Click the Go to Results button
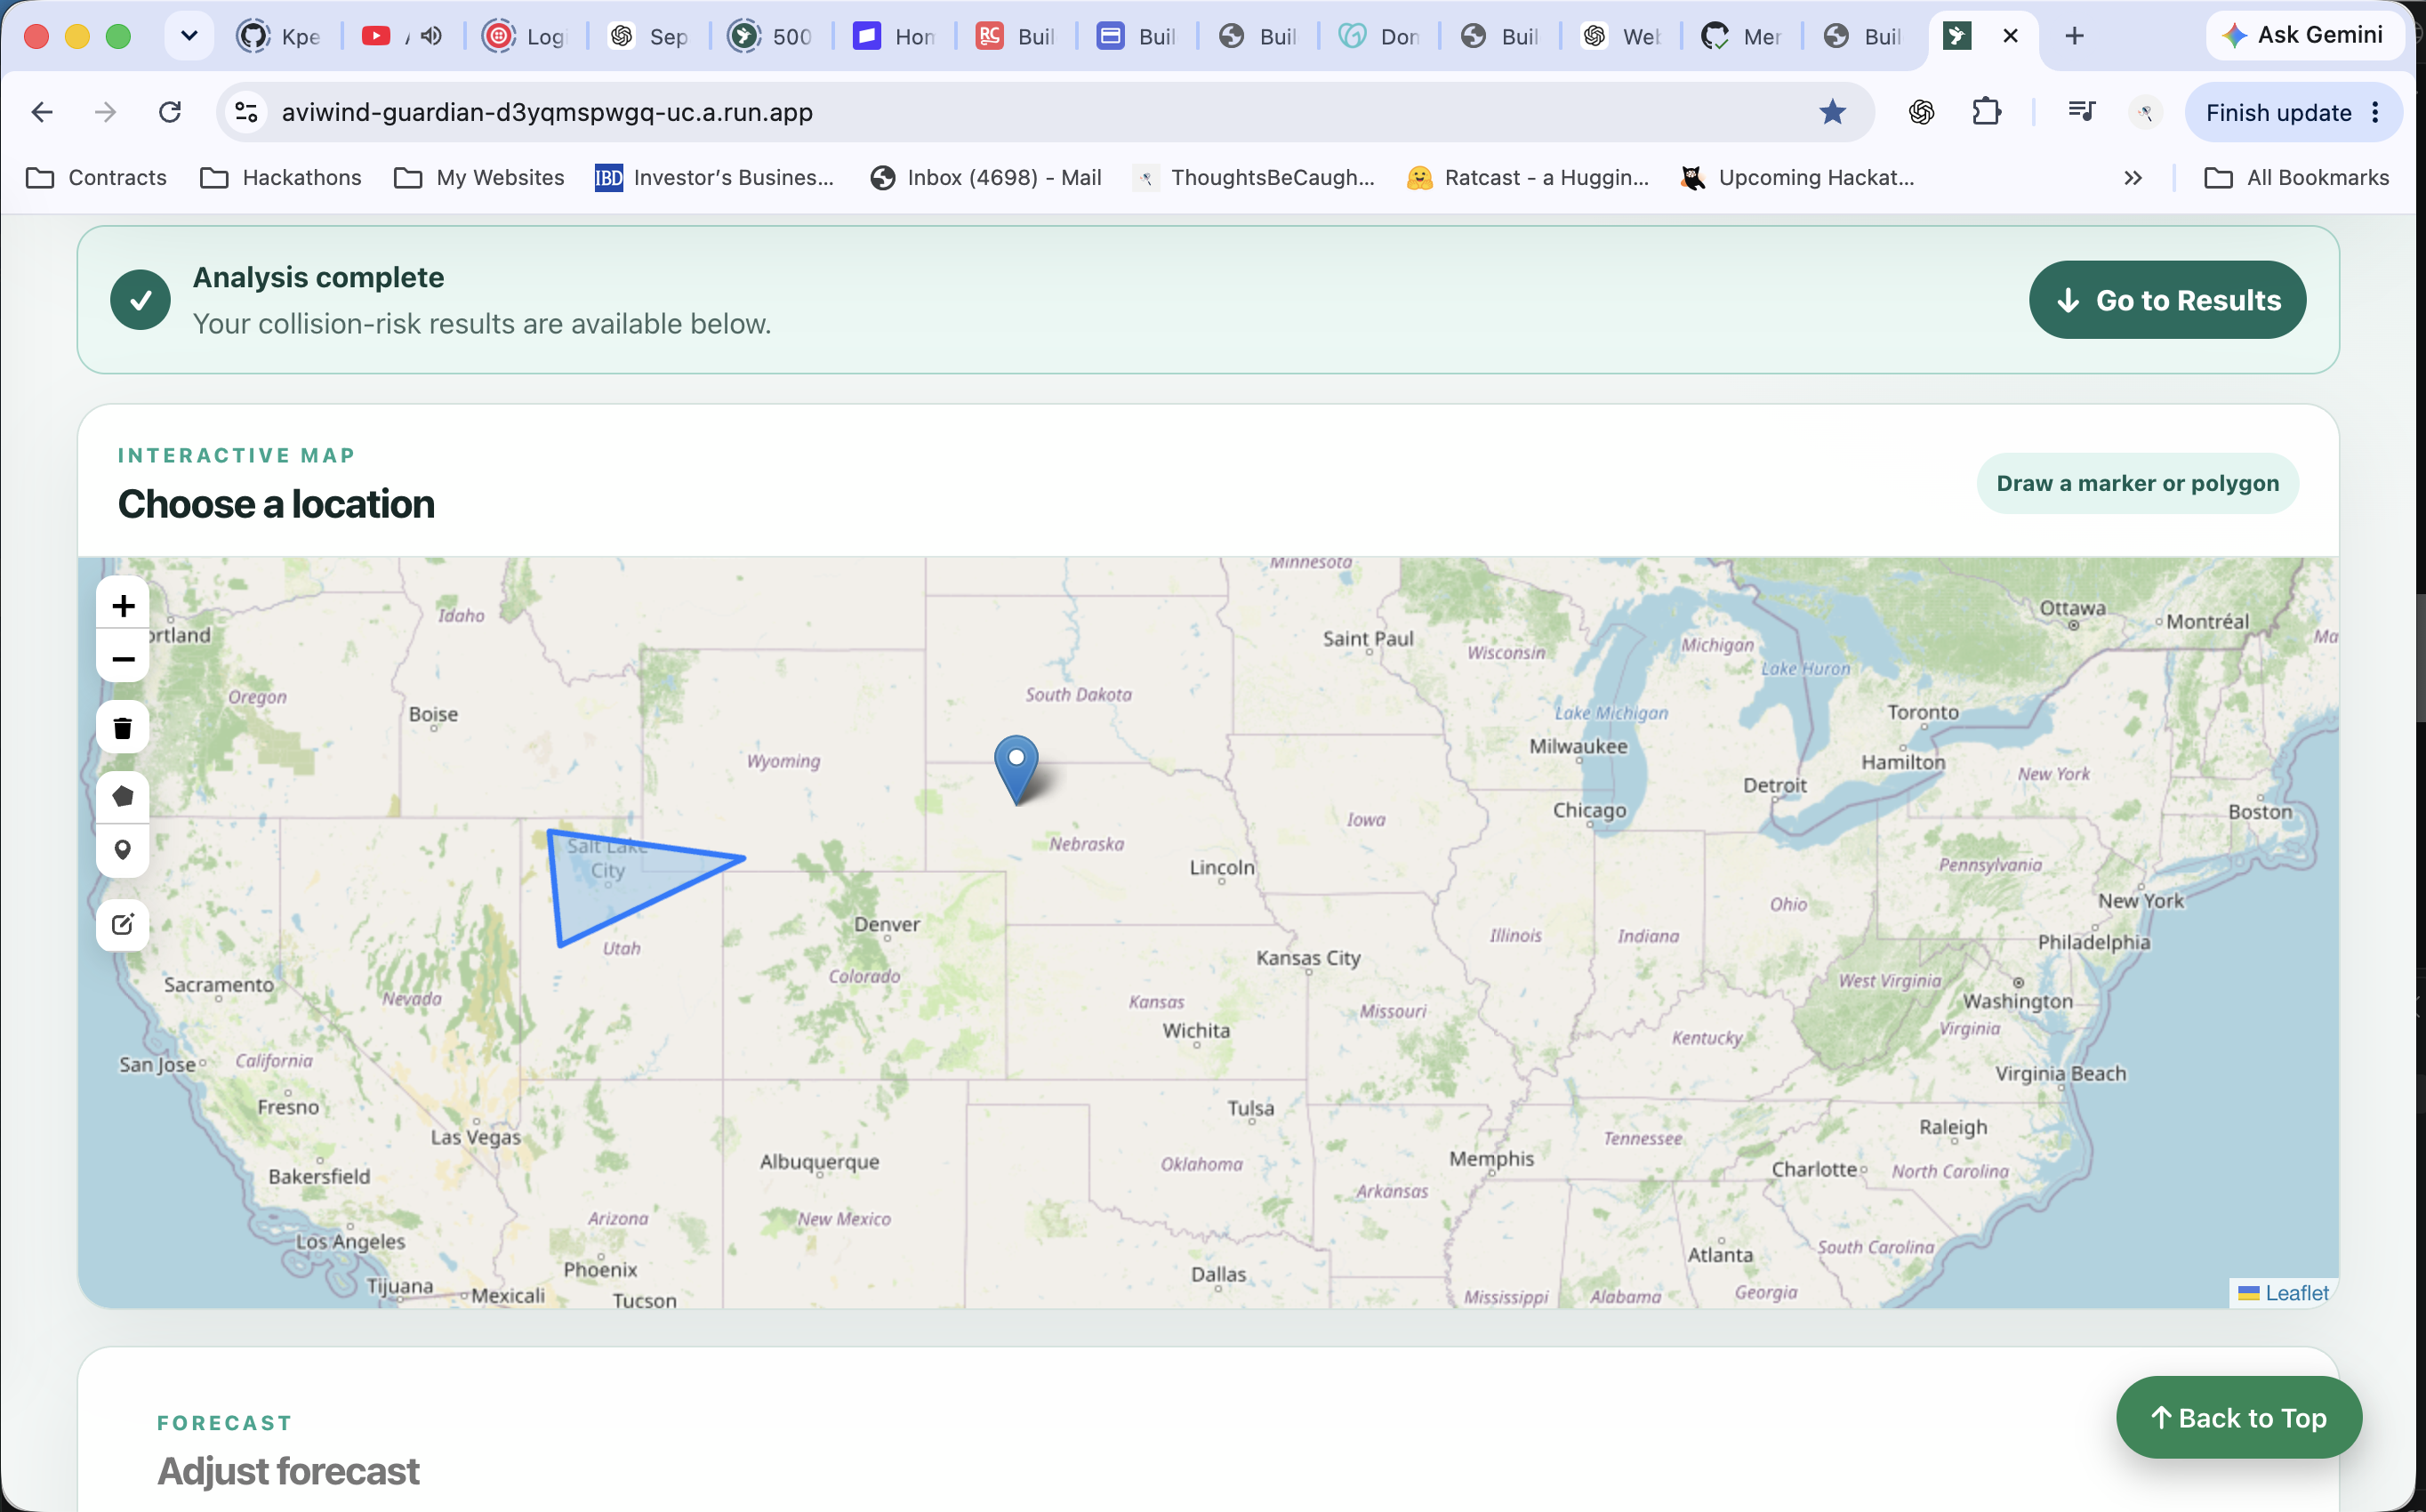2426x1512 pixels. [x=2167, y=300]
